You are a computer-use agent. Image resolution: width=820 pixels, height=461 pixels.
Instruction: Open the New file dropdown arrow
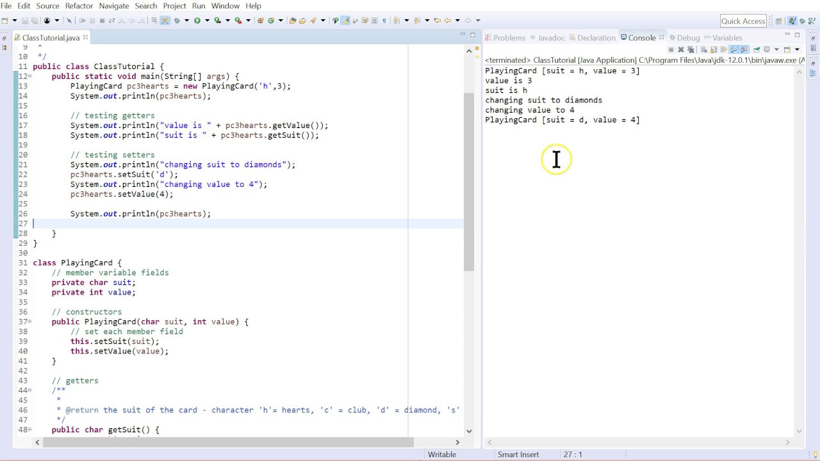click(14, 20)
